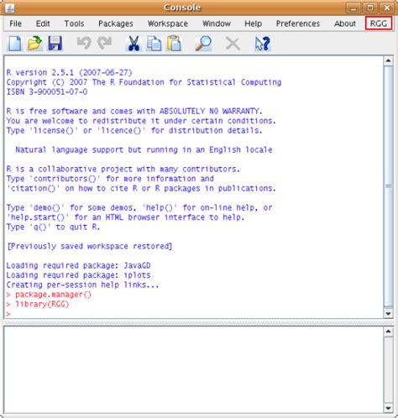
Task: Open search with the magnifying glass icon
Action: coord(203,44)
